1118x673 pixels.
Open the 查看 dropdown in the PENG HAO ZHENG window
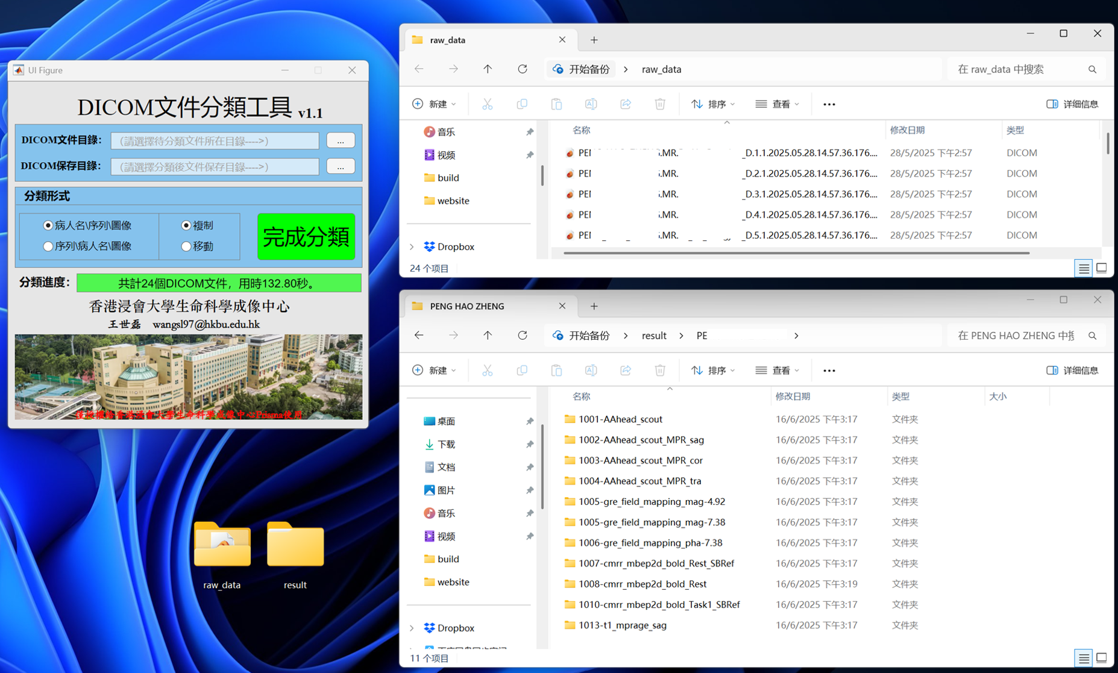click(777, 371)
